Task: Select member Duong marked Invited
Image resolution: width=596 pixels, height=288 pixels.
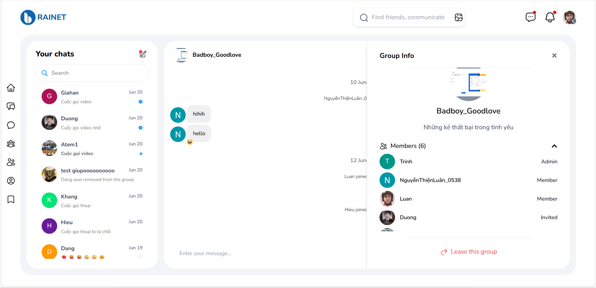Action: click(x=468, y=217)
